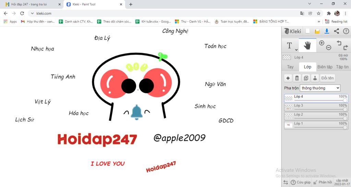Share this page via address bar icon
The width and height of the screenshot is (351, 187).
[x=310, y=13]
